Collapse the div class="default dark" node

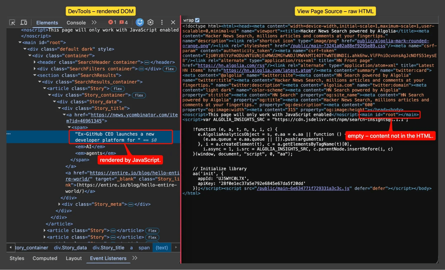click(25, 49)
